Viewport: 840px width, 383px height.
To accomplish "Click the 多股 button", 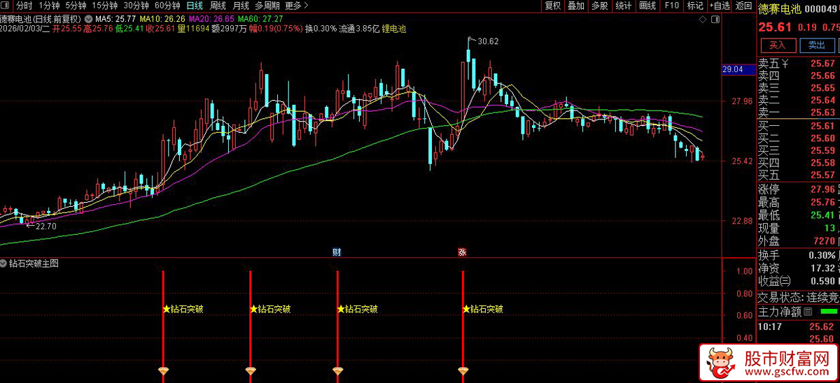I will [x=599, y=6].
